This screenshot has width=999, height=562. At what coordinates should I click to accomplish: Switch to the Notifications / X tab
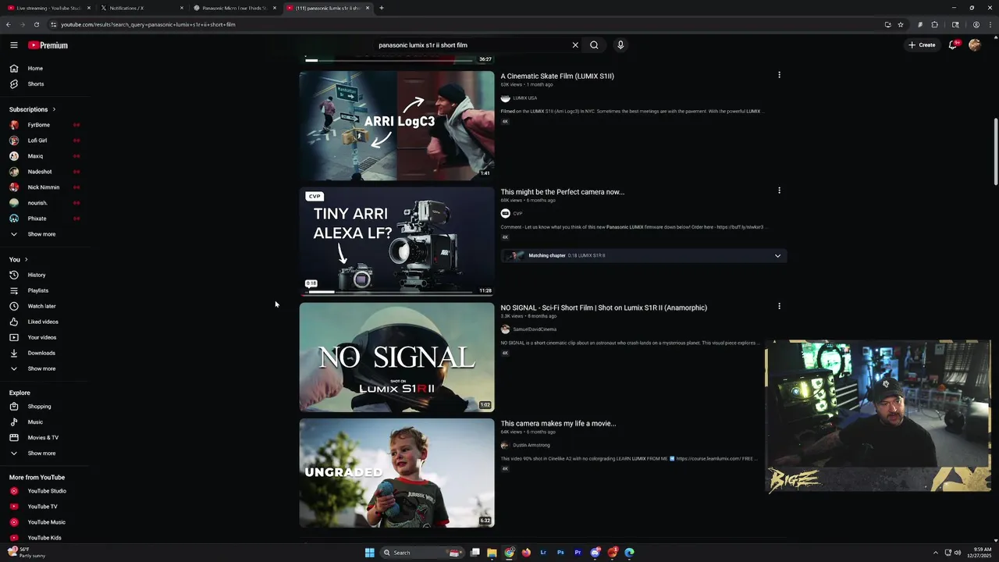(141, 8)
